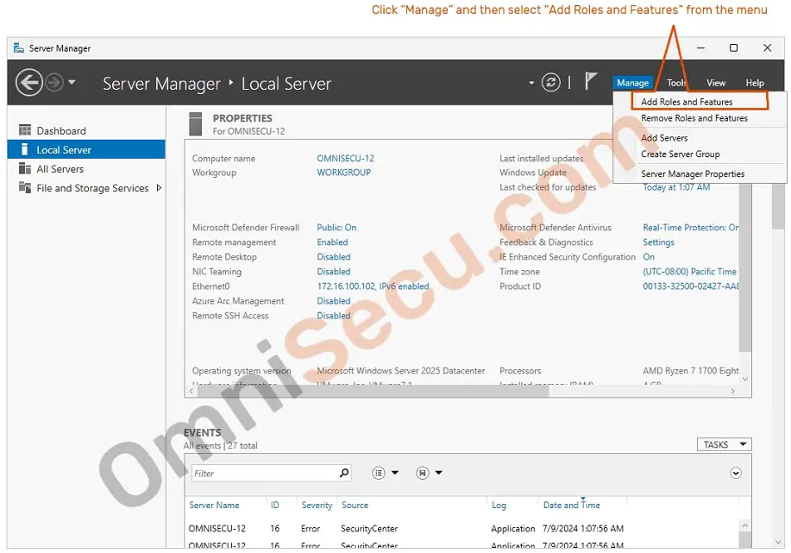791x553 pixels.
Task: Sort events by ID column
Action: [274, 505]
